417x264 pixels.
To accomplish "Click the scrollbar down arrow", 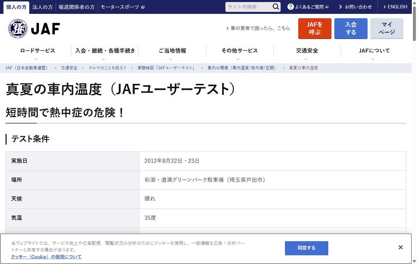I will point(414,261).
